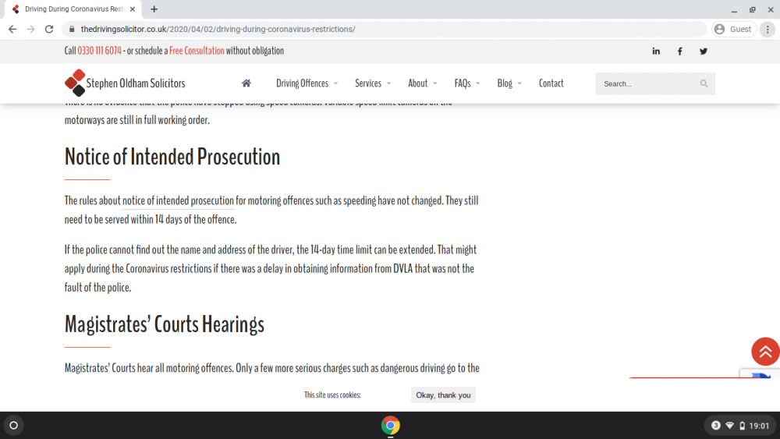Click the 'This site uses cookies:' text
780x439 pixels.
pyautogui.click(x=332, y=395)
